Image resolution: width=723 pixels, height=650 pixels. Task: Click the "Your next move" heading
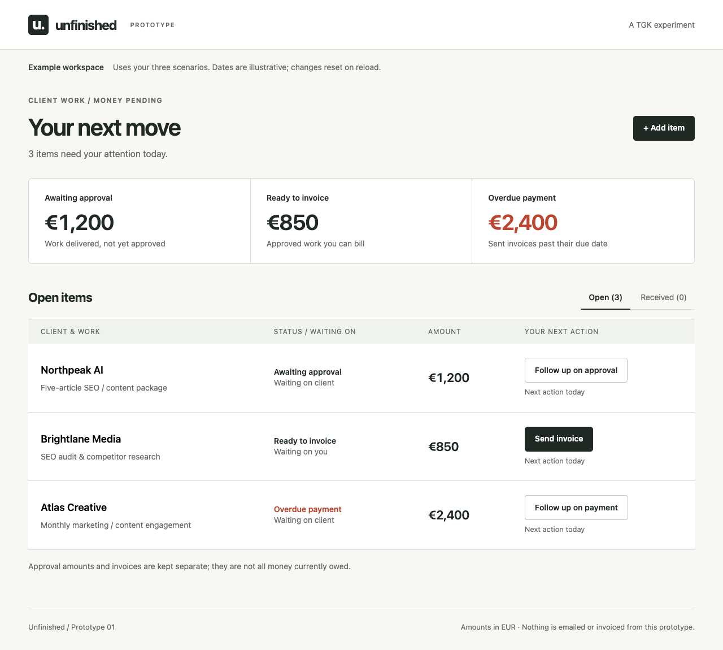[104, 128]
